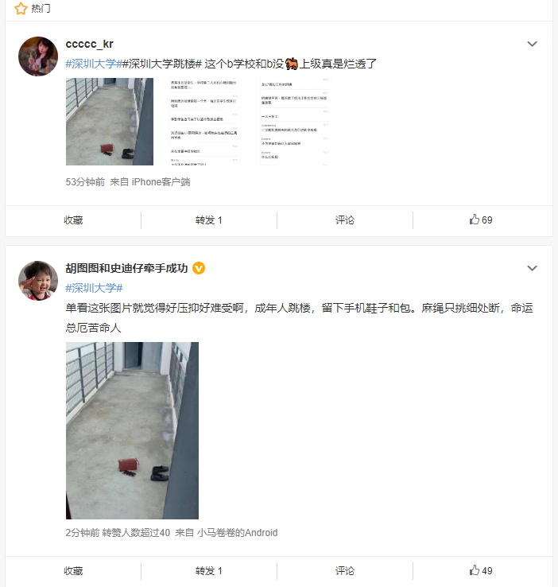558x587 pixels.
Task: Repost the first post via 转发 1
Action: tap(209, 220)
